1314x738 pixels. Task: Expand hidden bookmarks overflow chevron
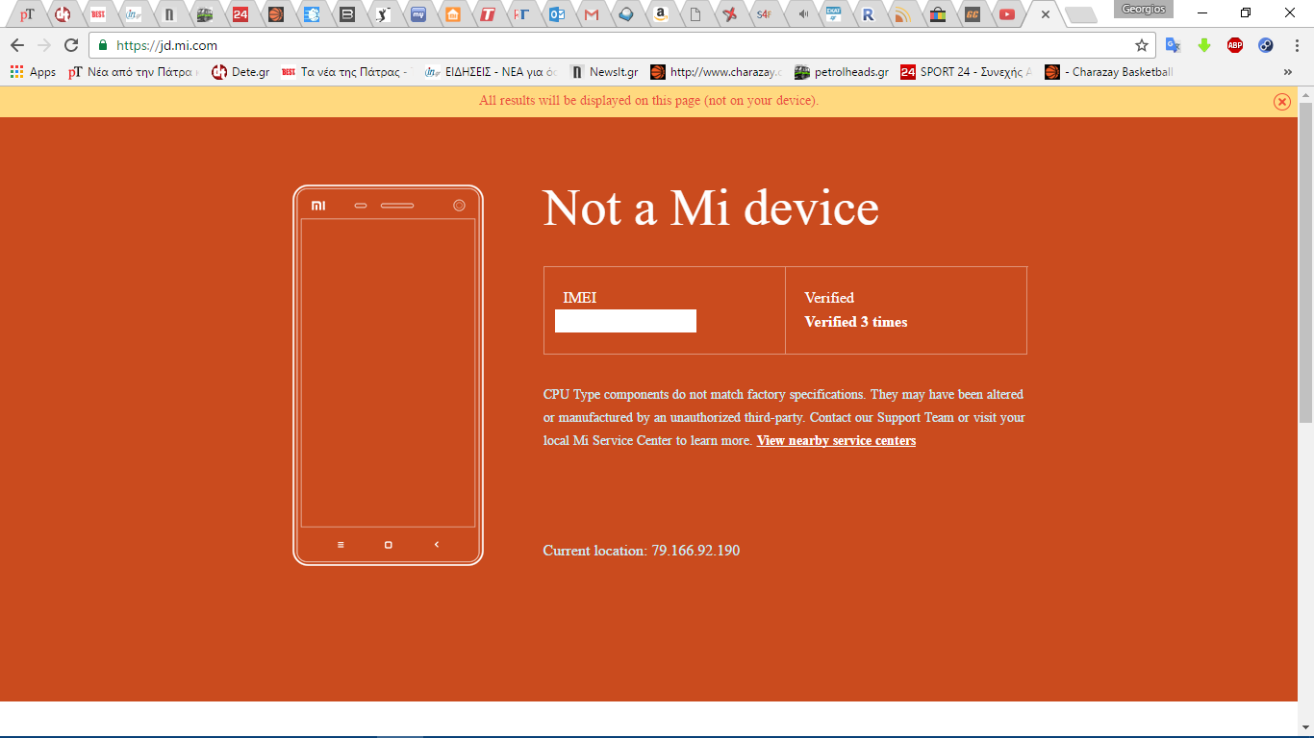(x=1288, y=72)
